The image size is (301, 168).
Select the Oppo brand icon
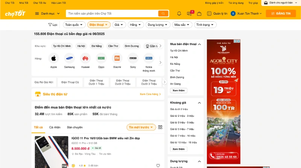101,58
